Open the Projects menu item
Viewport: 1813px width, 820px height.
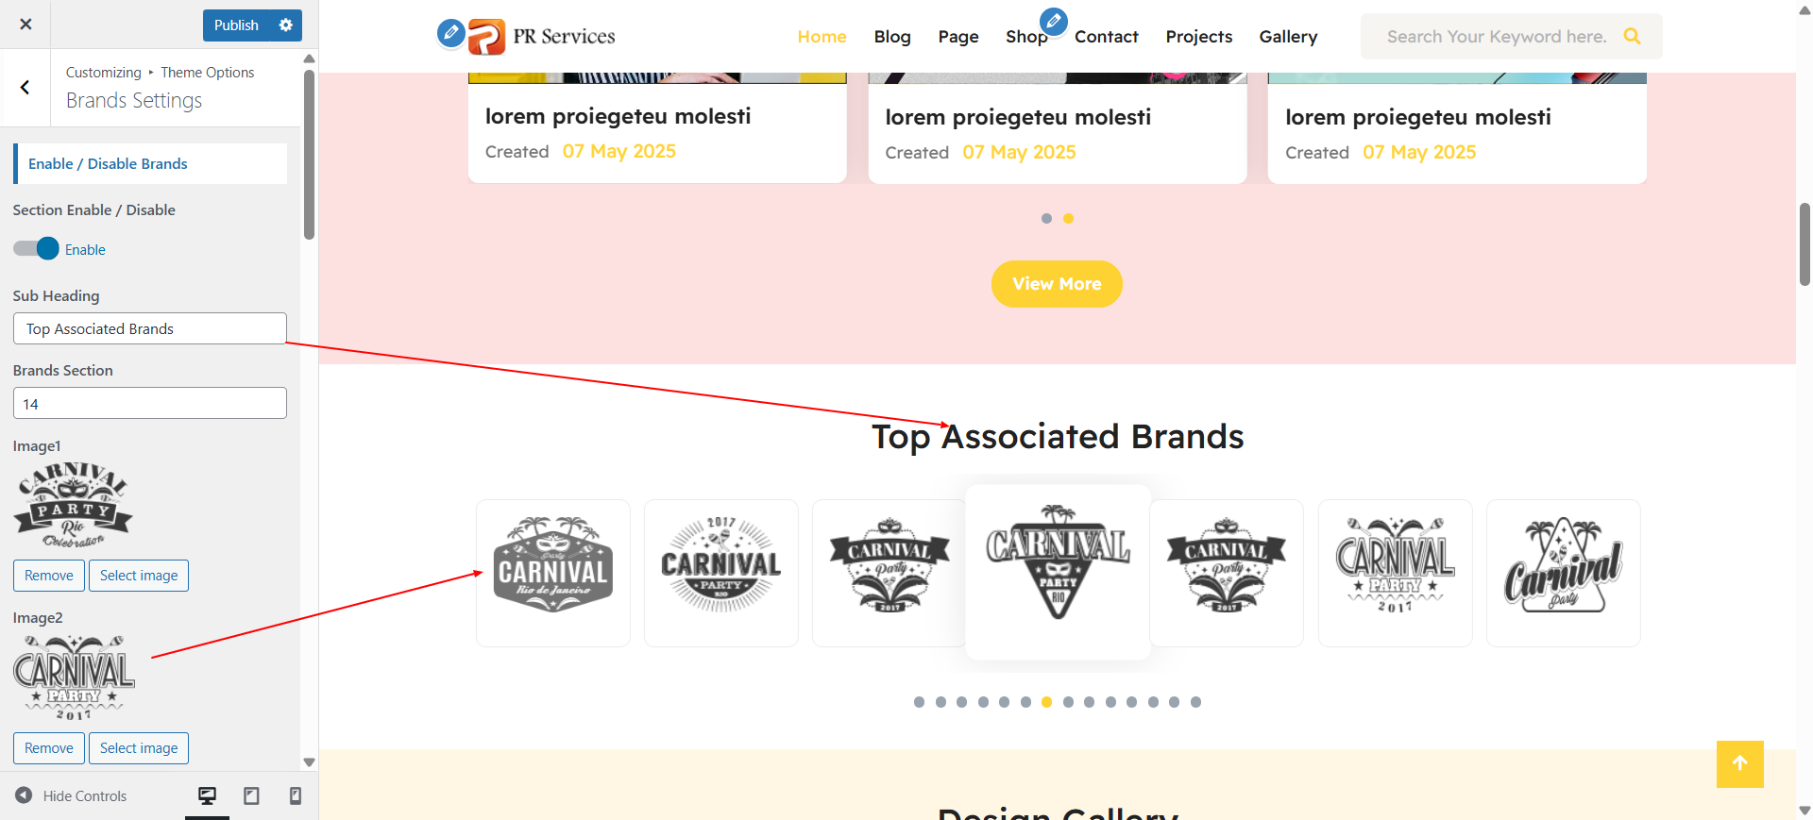click(x=1199, y=37)
